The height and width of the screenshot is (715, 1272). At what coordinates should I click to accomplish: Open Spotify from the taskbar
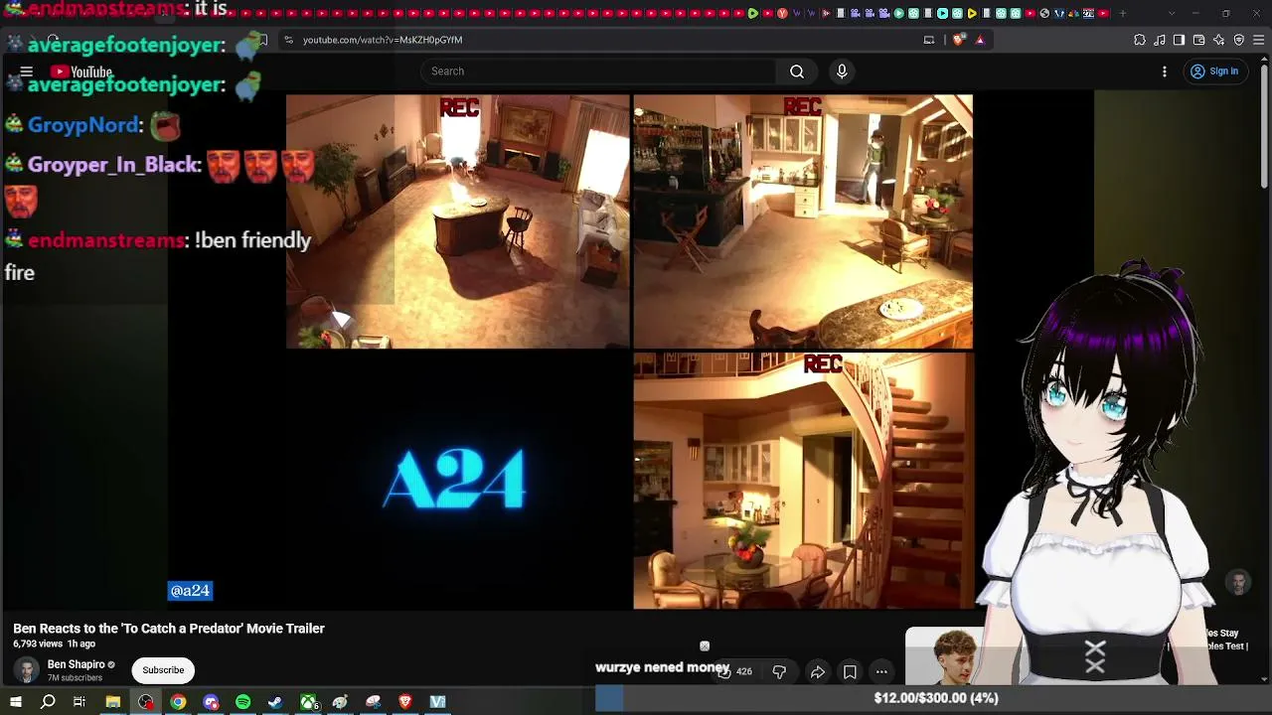[243, 702]
